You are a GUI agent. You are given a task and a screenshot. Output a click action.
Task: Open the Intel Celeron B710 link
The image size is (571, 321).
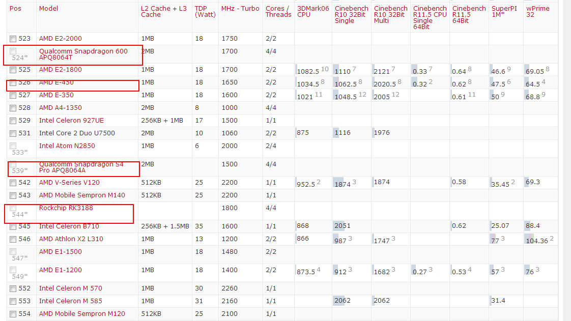pos(69,226)
